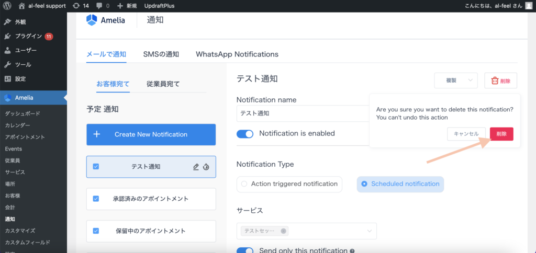
Task: Toggle the Send only this notification switch
Action: point(245,250)
